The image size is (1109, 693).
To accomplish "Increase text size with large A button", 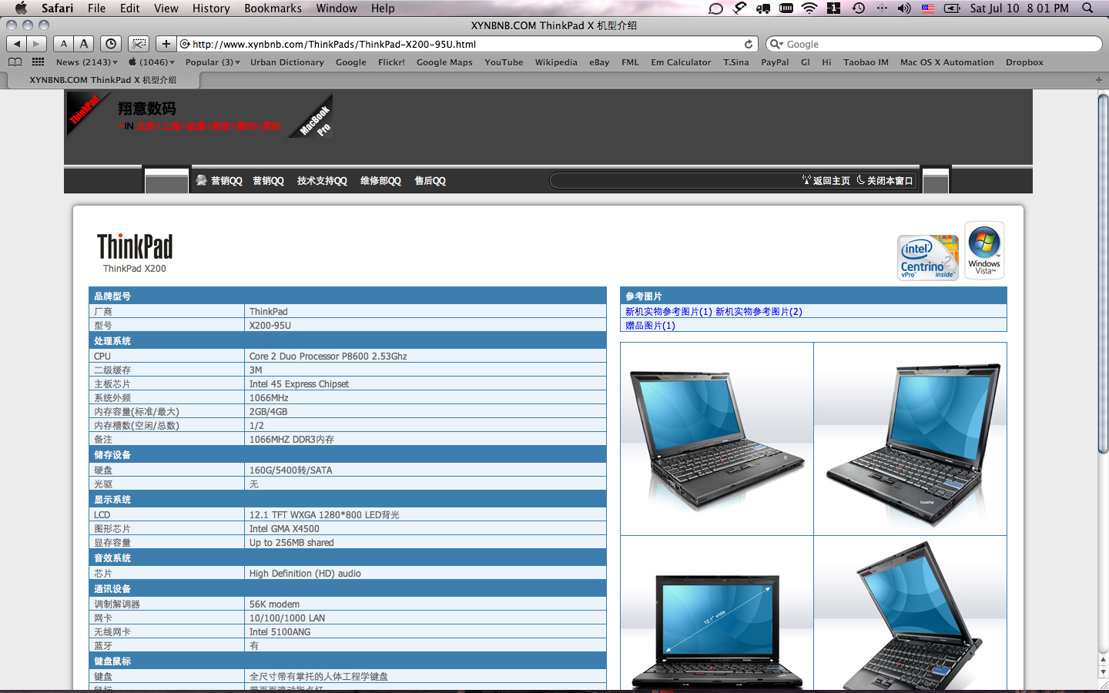I will tap(84, 44).
